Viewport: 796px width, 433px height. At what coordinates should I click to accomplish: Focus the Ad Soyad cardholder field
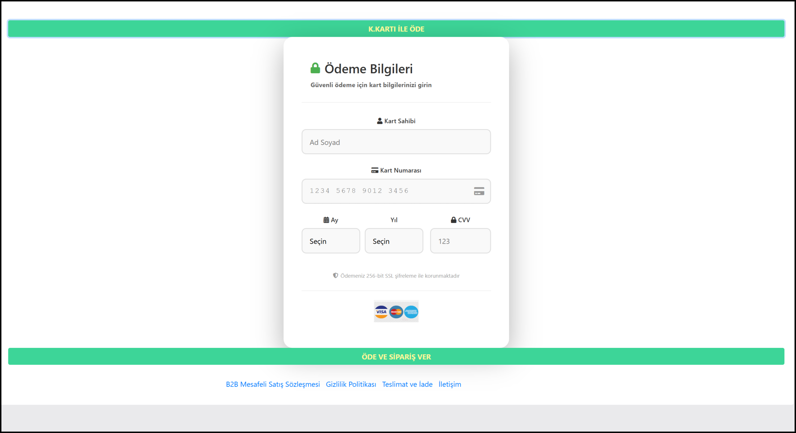396,142
